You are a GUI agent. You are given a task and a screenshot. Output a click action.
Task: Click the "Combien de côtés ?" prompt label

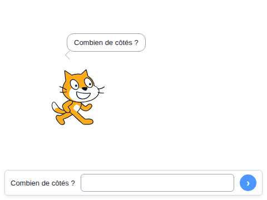click(x=43, y=183)
